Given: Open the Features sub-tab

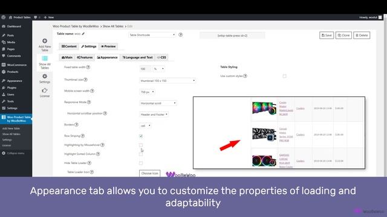Looking at the screenshot, I should click(85, 57).
